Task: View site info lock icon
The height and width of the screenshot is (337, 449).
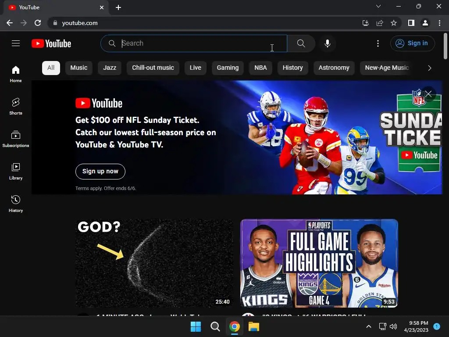Action: point(55,23)
